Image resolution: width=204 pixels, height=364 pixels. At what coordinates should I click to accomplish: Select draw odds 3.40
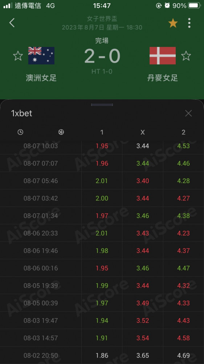click(143, 181)
